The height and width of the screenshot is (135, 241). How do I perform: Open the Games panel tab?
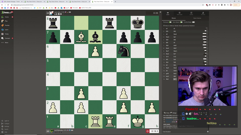191,13
